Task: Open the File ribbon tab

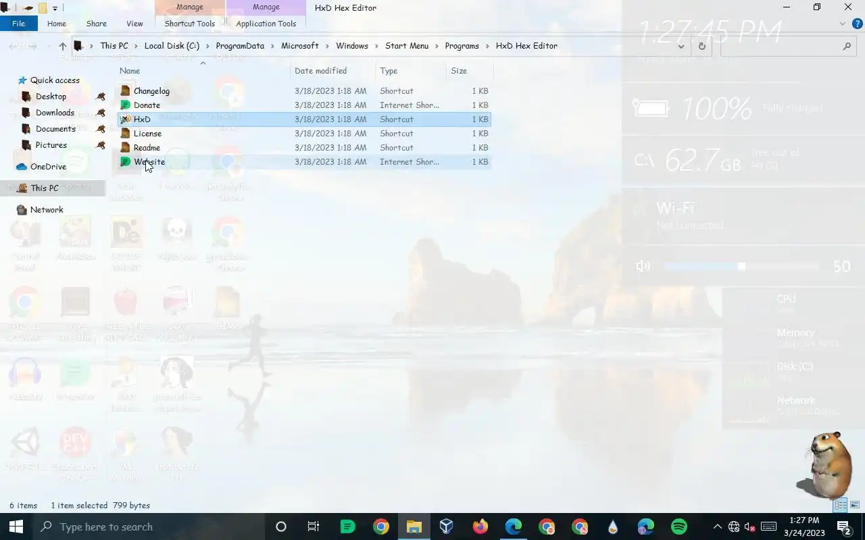Action: coord(19,24)
